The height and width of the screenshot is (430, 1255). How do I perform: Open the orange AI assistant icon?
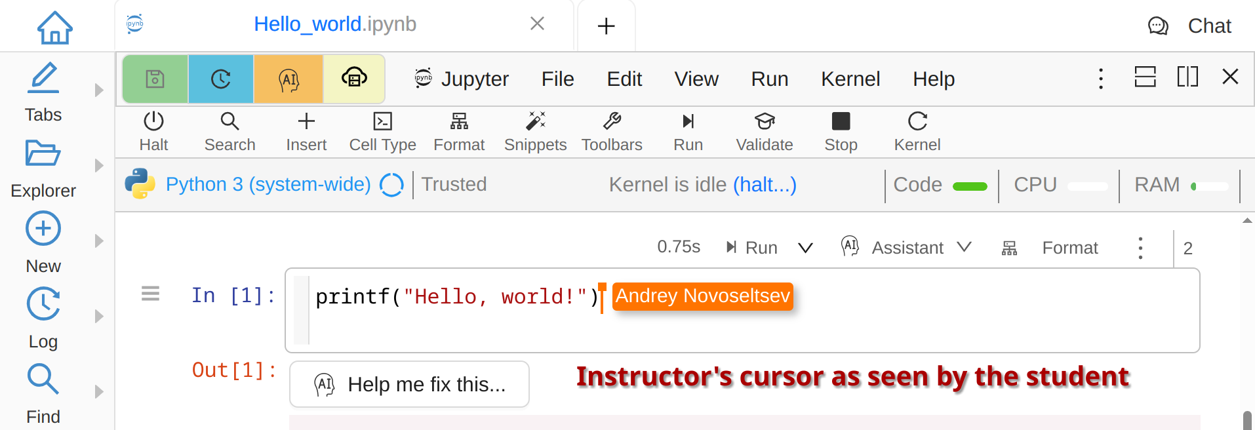coord(289,79)
